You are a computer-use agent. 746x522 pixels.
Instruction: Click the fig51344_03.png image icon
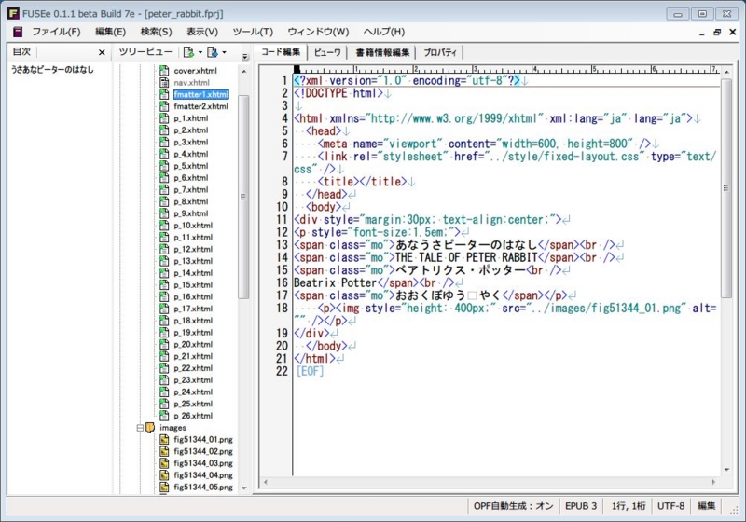(164, 463)
